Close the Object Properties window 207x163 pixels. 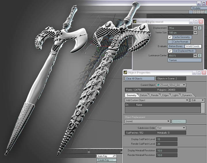[204, 72]
